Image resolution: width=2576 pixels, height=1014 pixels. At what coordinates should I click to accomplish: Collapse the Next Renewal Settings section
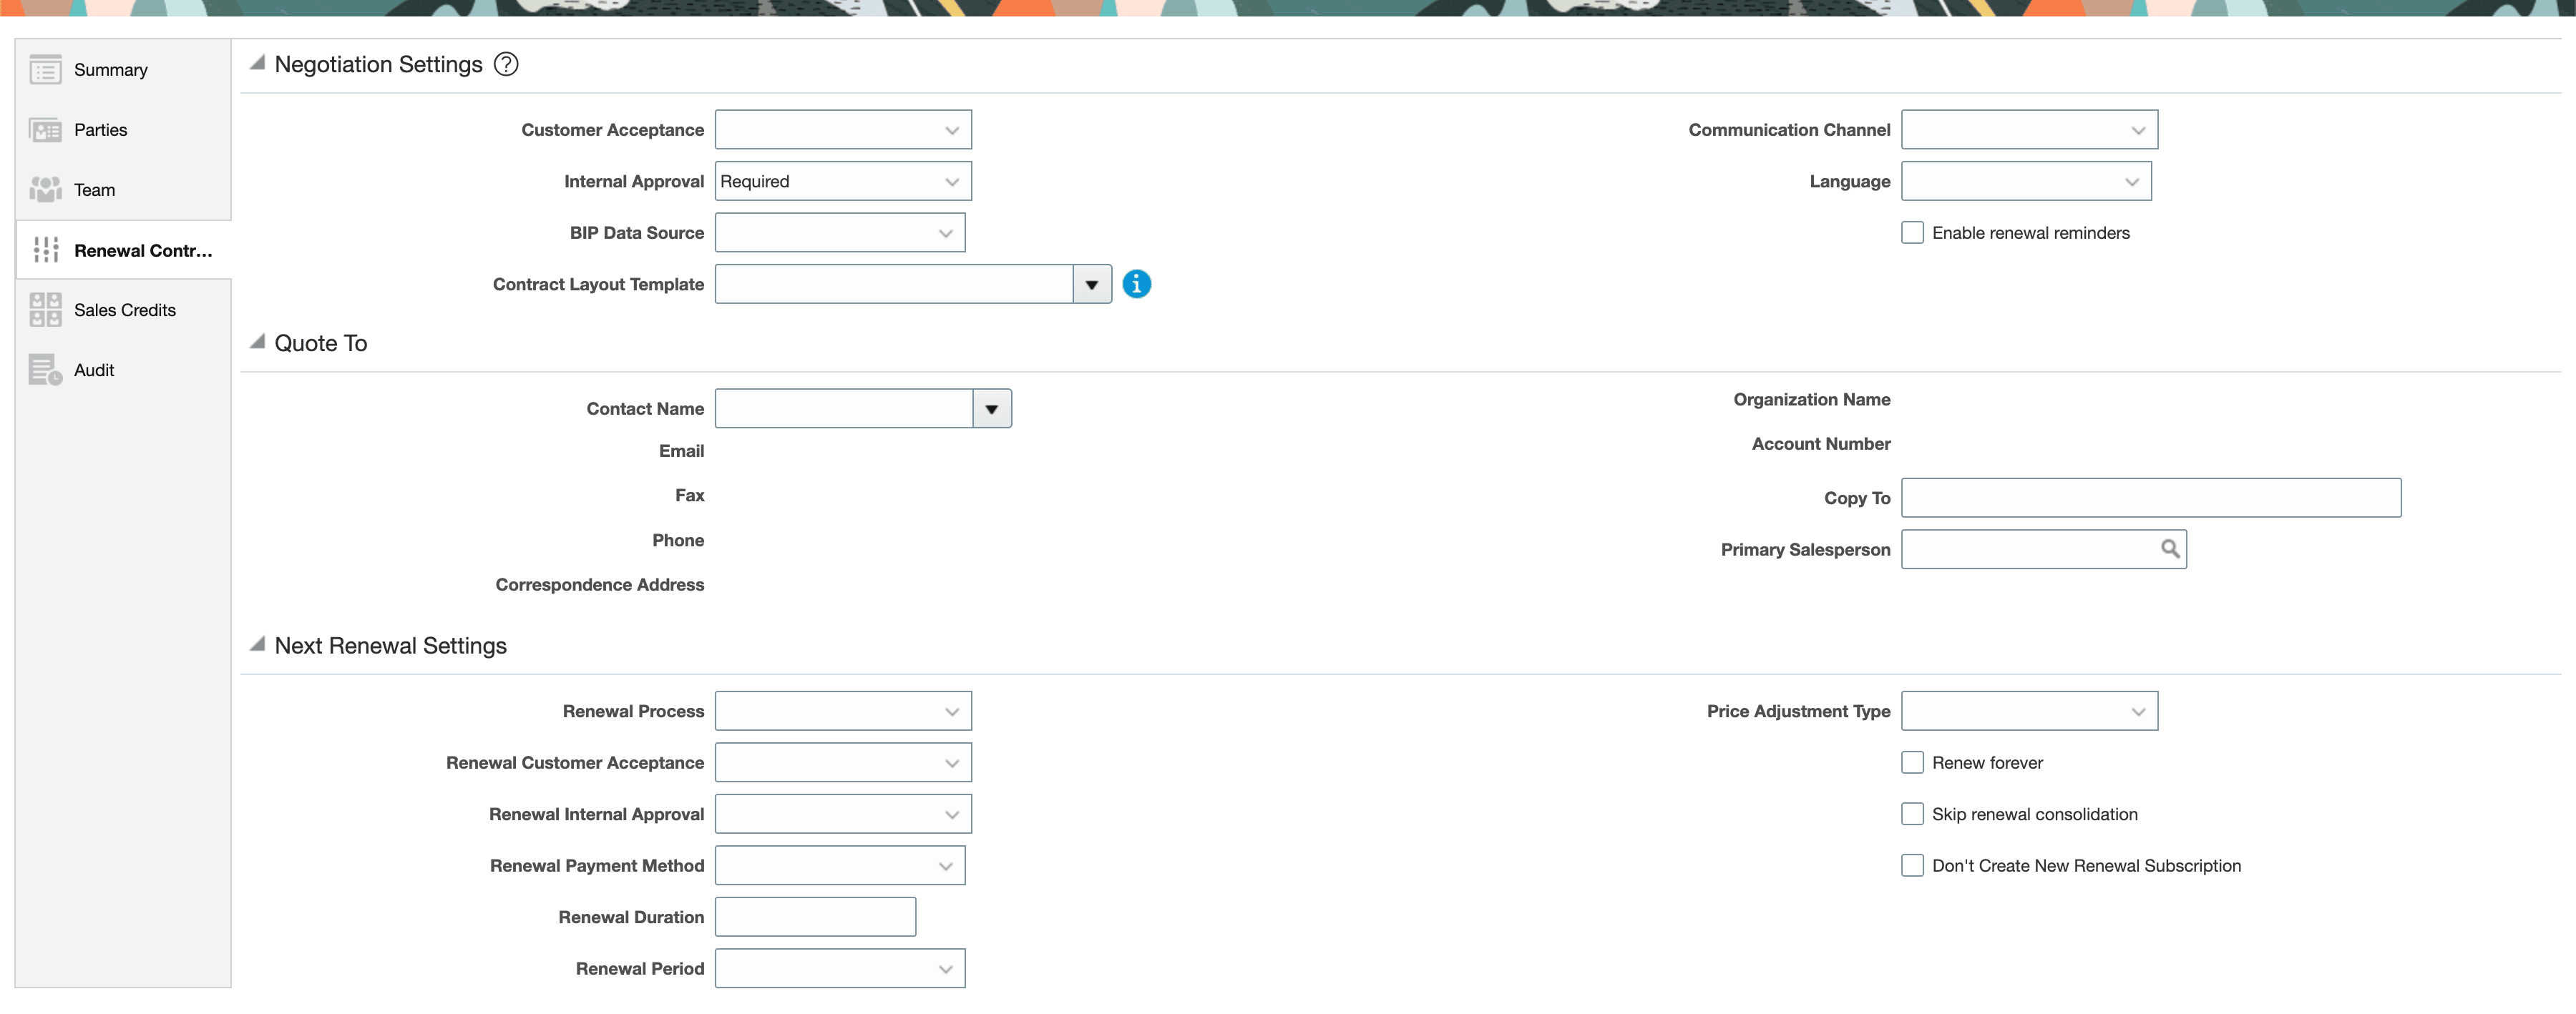(x=258, y=644)
